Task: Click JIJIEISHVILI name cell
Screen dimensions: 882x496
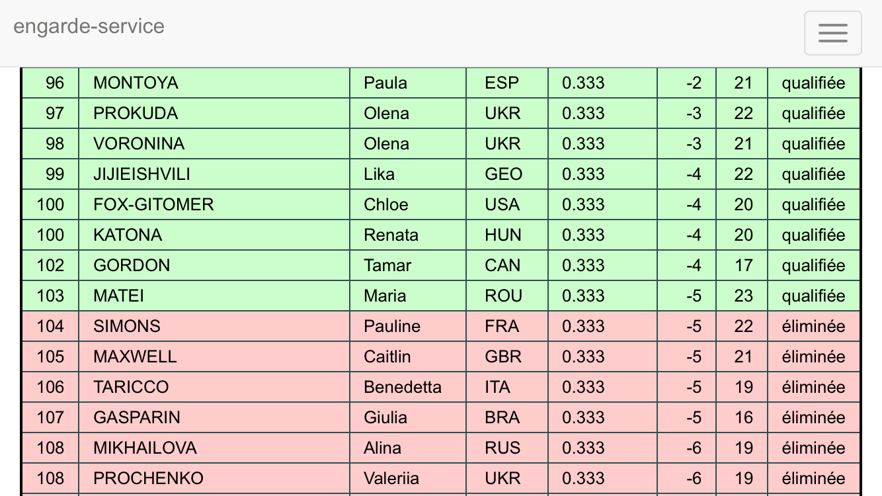Action: [x=214, y=174]
